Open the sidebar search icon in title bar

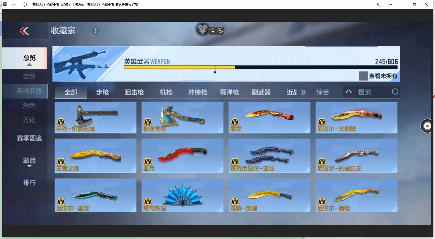click(x=379, y=4)
